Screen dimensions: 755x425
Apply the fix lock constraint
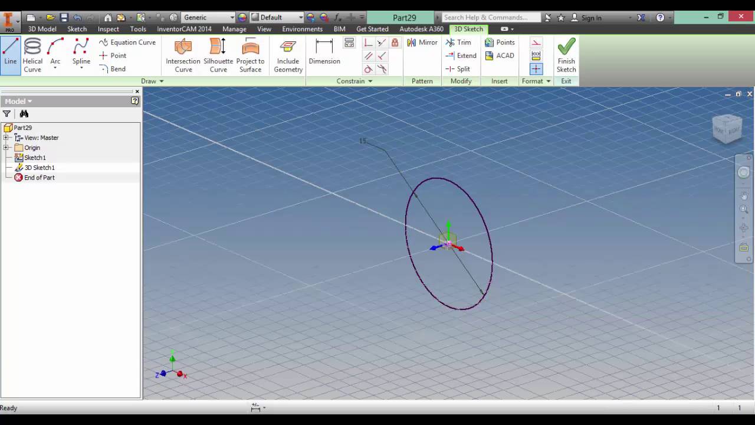(x=395, y=42)
